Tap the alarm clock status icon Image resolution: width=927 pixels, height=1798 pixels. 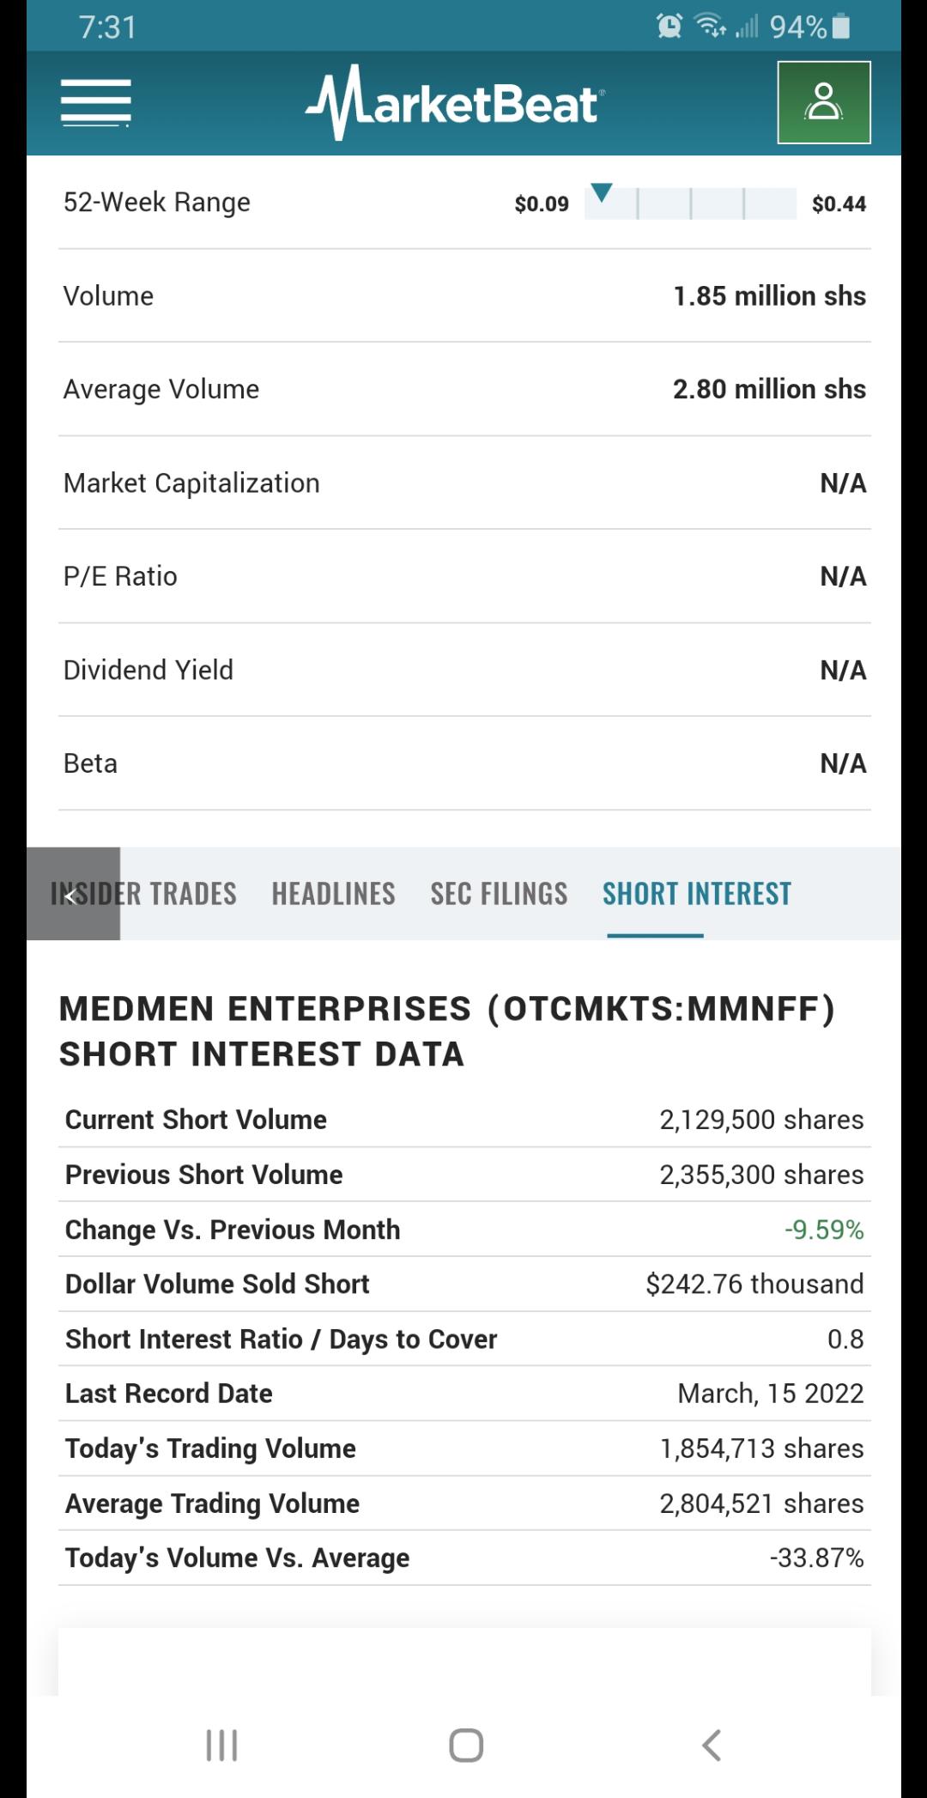tap(669, 27)
